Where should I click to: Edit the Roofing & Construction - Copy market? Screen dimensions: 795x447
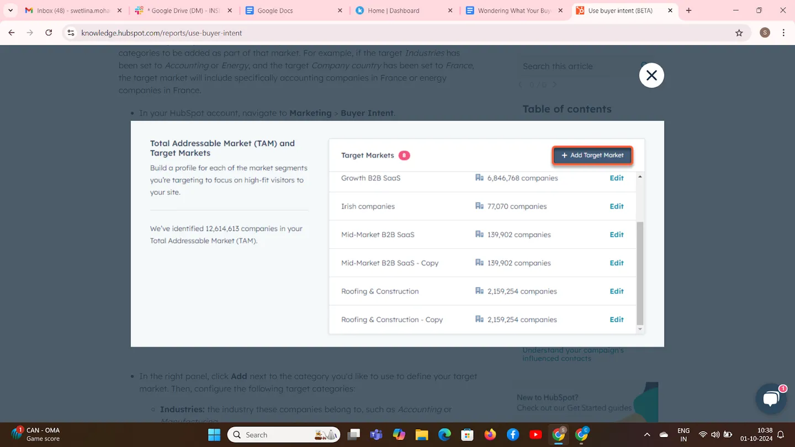[x=617, y=320]
